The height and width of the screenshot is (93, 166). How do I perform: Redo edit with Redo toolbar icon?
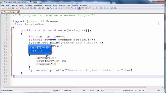tap(43, 8)
